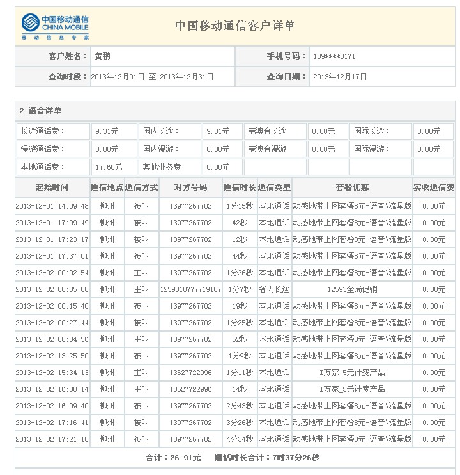Select start time 2013-12-02 16:08:14
The image size is (460, 475).
(52, 389)
